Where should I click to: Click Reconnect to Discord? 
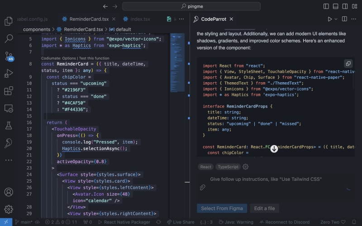coord(285,222)
